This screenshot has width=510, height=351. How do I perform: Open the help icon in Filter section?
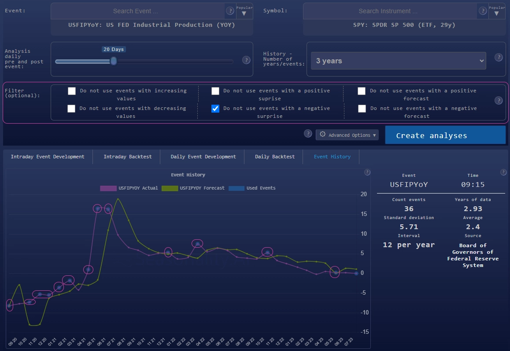[499, 100]
